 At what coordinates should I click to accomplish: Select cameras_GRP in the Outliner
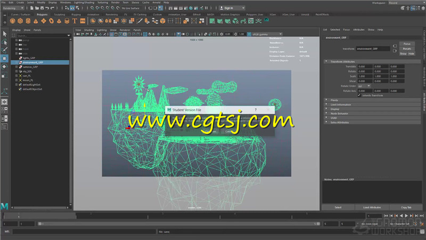[x=30, y=67]
